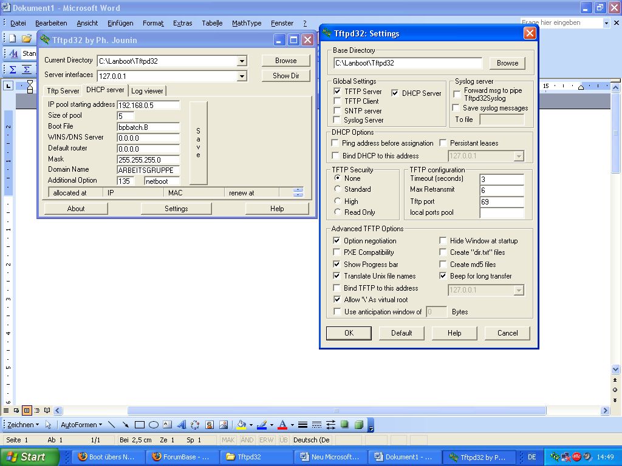Screen dimensions: 622x466
Task: Select Standard TFTP security option
Action: (337, 189)
